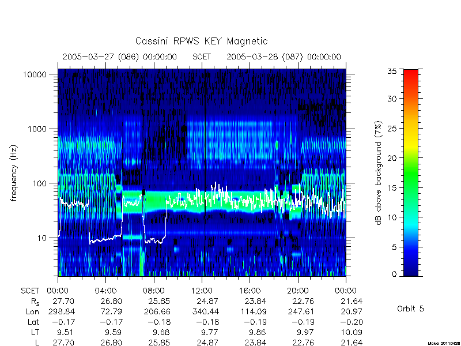This screenshot has height=346, width=461.
Task: Select the 100 frequency tick label
Action: pyautogui.click(x=40, y=183)
